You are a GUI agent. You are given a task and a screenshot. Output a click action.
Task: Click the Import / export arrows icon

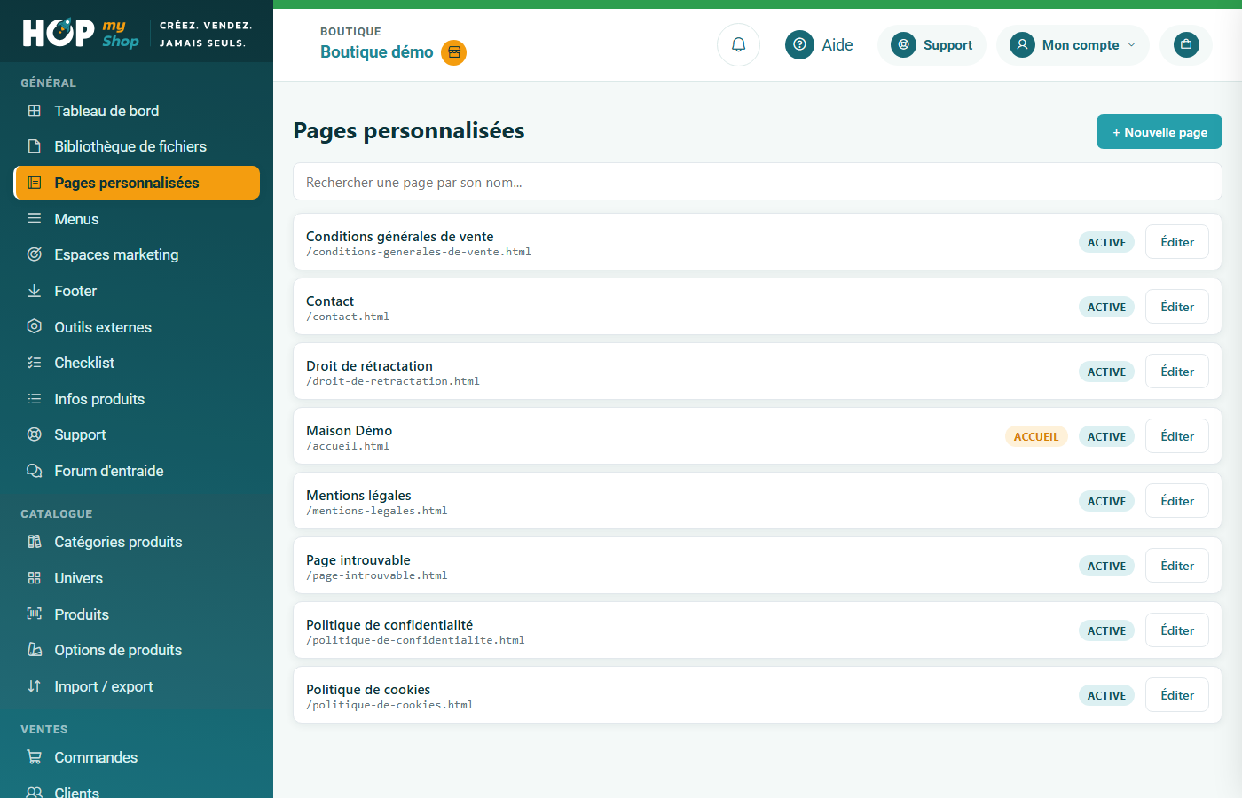point(35,686)
